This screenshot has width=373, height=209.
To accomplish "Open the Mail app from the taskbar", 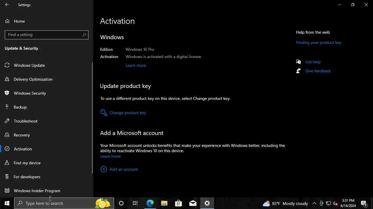I will coord(193,203).
